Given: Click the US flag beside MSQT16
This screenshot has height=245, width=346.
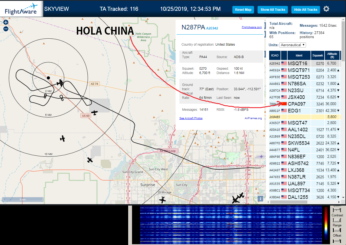Looking at the screenshot, I should coord(284,63).
